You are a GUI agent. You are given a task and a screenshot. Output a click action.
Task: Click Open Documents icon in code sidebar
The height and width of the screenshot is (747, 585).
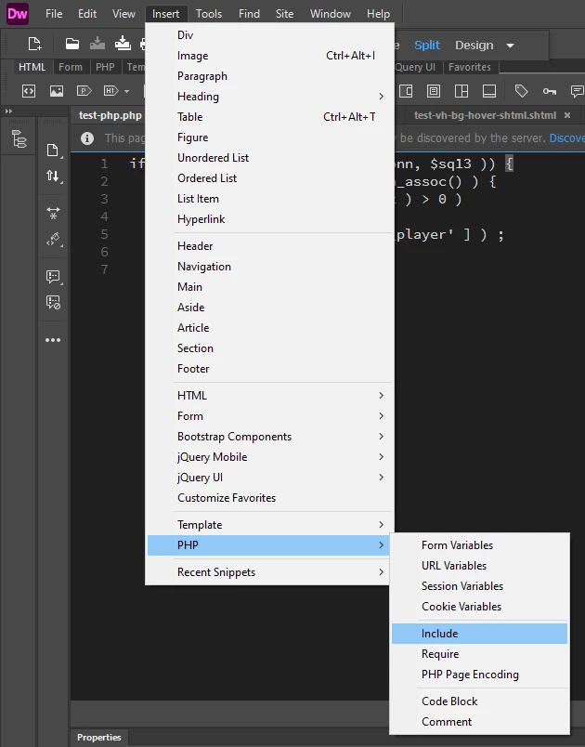53,151
